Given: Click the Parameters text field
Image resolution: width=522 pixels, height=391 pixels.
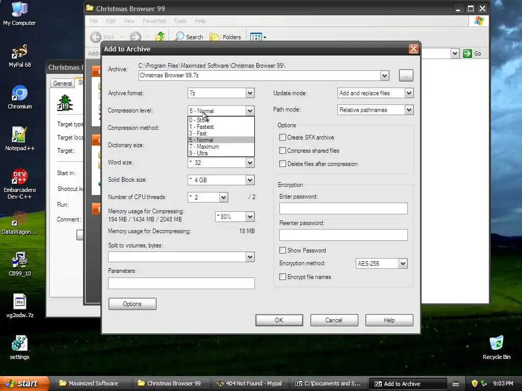Looking at the screenshot, I should point(181,283).
